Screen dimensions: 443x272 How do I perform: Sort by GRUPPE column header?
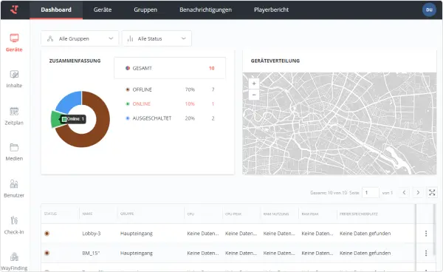point(127,214)
